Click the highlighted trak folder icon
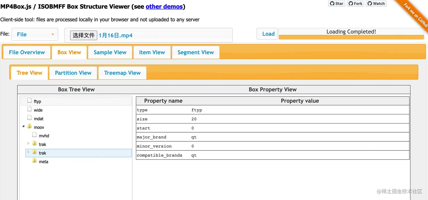 35,152
